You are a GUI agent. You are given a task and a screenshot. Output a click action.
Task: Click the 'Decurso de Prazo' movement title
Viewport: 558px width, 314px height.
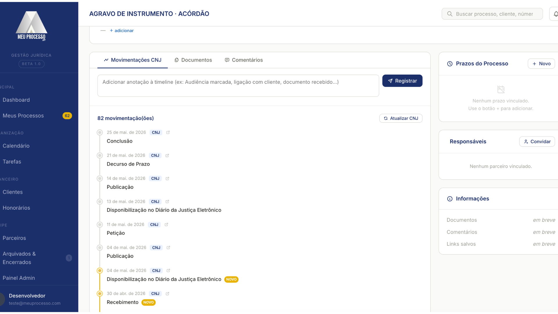pos(128,164)
